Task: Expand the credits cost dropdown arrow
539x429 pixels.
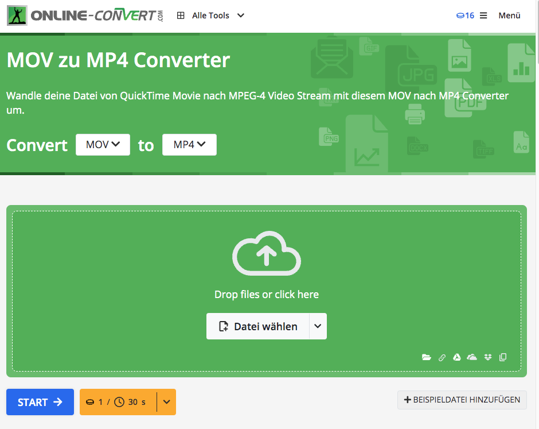Action: [166, 402]
